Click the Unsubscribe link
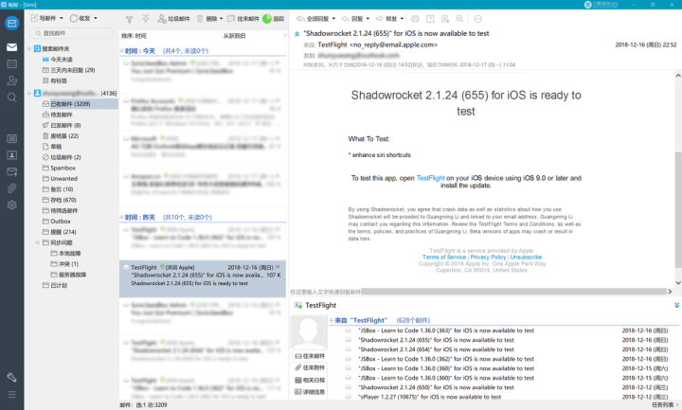This screenshot has width=682, height=410. pyautogui.click(x=526, y=258)
